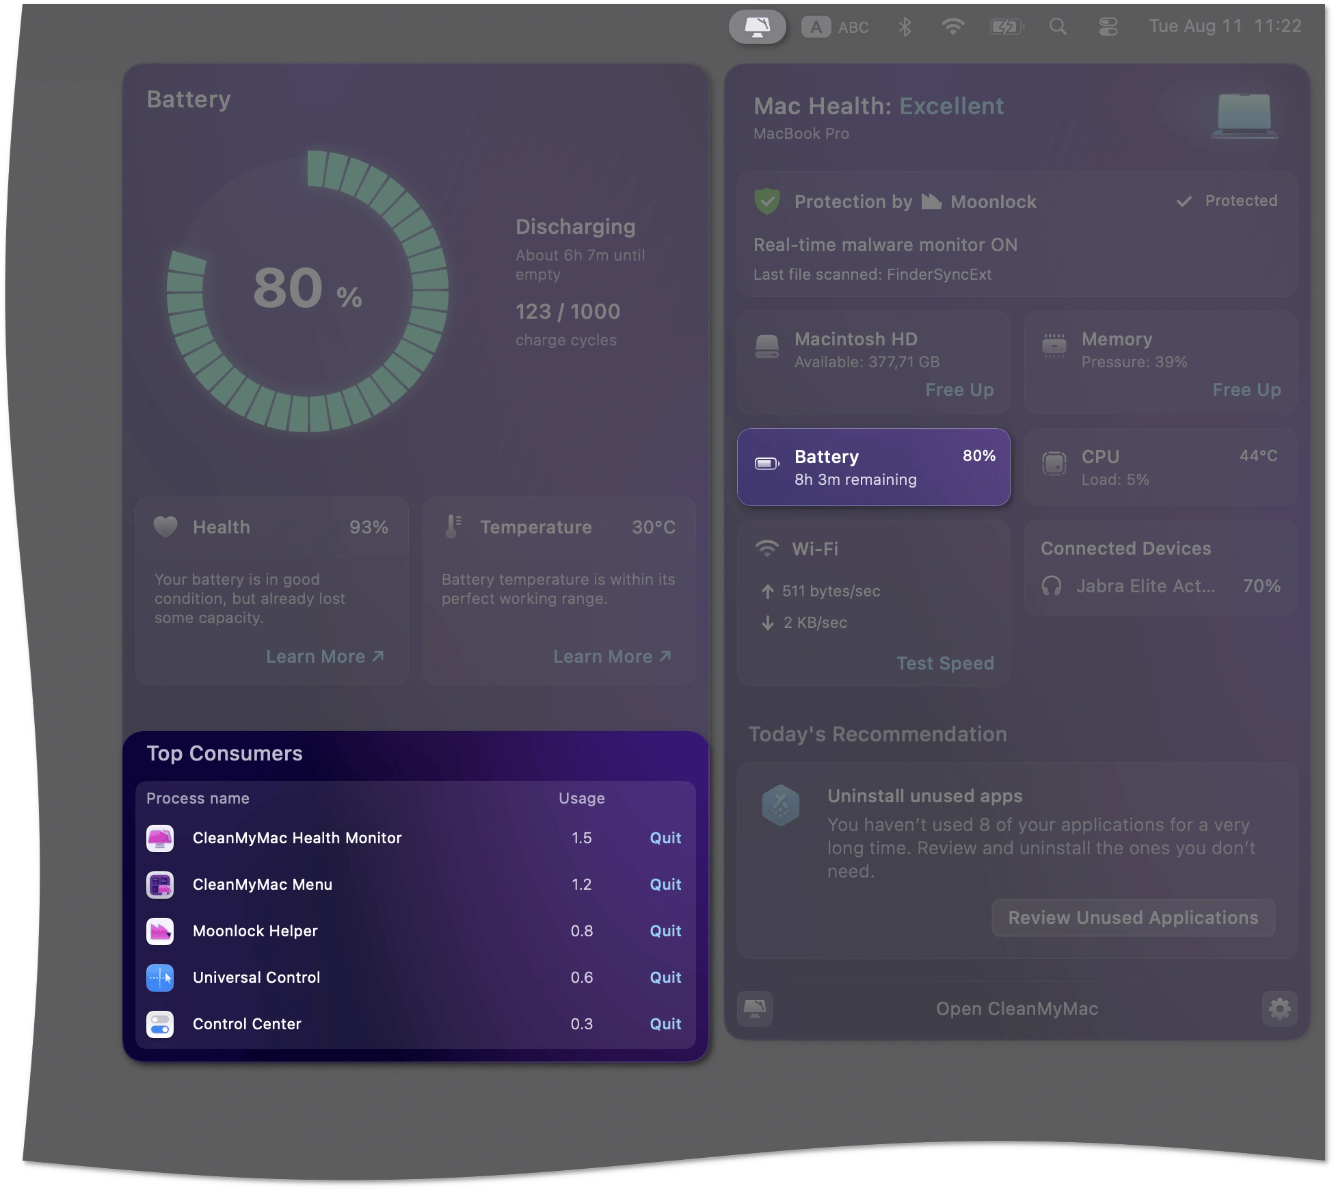Open the ABC input source menu
Image resolution: width=1334 pixels, height=1190 pixels.
coord(835,27)
